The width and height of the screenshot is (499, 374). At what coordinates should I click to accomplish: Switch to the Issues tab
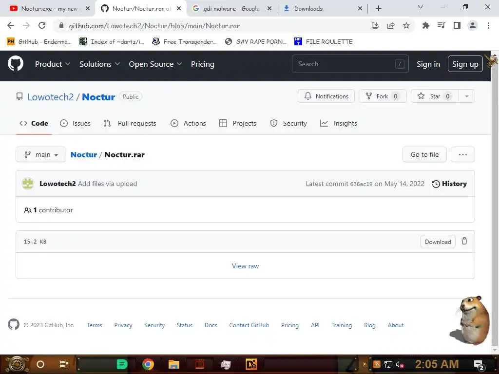tap(76, 123)
